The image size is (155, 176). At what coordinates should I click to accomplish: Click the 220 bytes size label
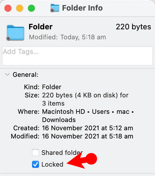coord(133,27)
